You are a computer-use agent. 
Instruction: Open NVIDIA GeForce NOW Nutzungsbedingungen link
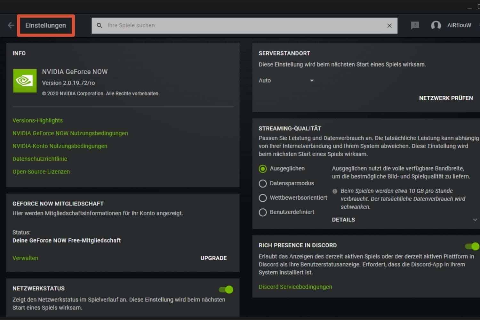pyautogui.click(x=70, y=133)
